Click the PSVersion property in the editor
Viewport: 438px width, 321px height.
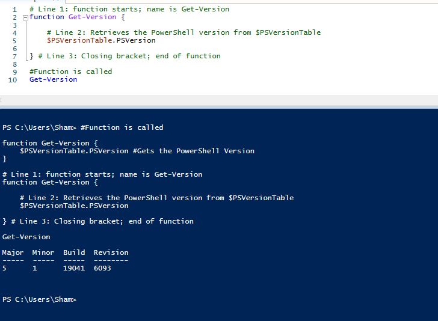pos(136,40)
